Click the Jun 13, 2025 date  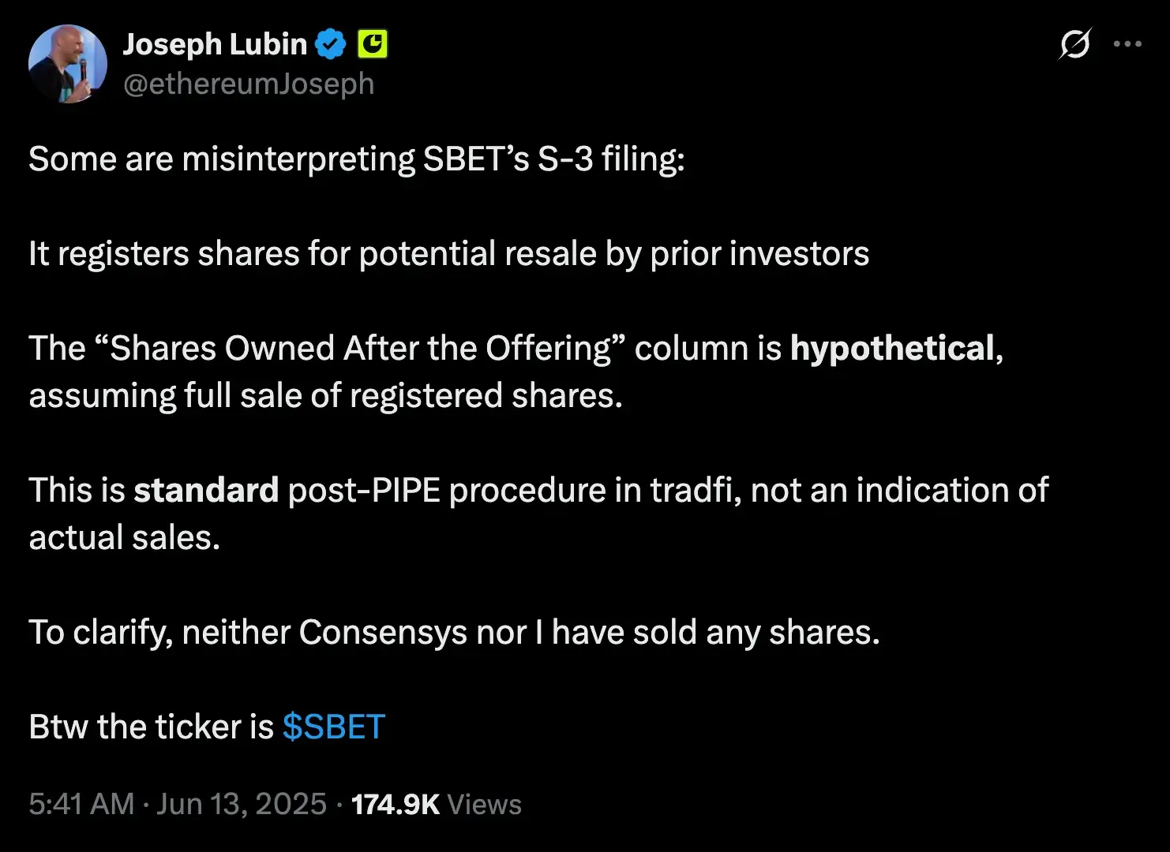[x=242, y=804]
